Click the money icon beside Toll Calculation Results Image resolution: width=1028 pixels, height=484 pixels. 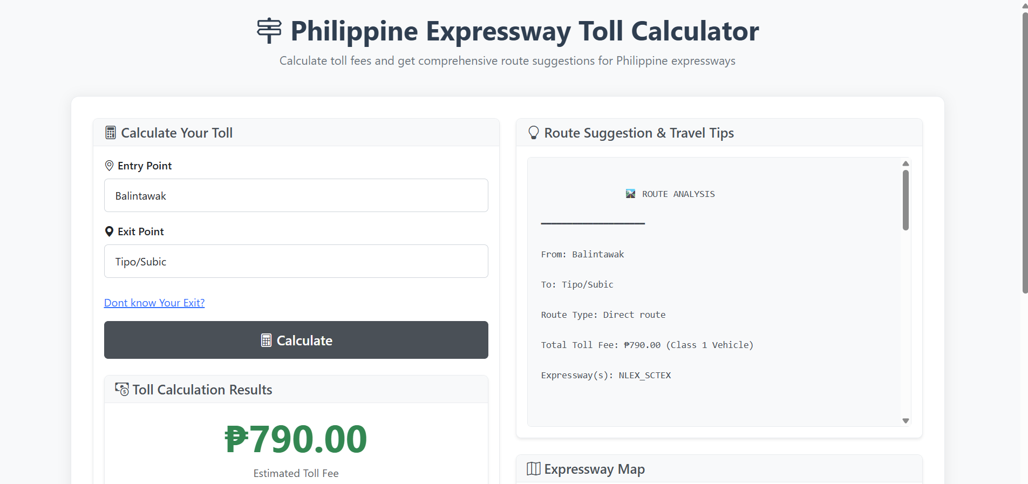[x=122, y=389]
